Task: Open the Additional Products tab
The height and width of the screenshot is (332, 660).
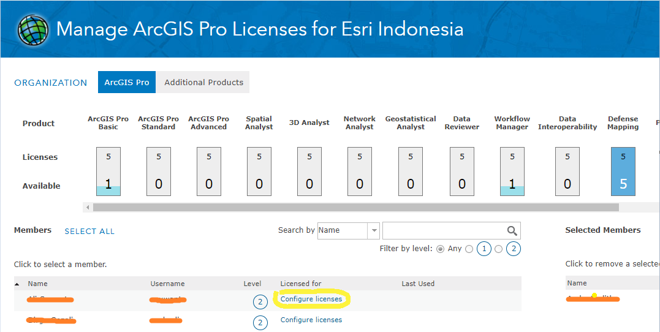Action: coord(203,82)
